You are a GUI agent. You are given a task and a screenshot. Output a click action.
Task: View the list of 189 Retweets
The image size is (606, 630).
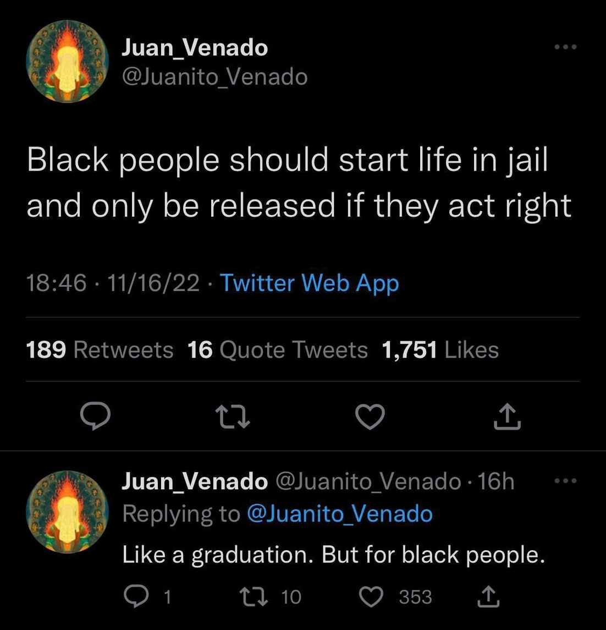100,350
